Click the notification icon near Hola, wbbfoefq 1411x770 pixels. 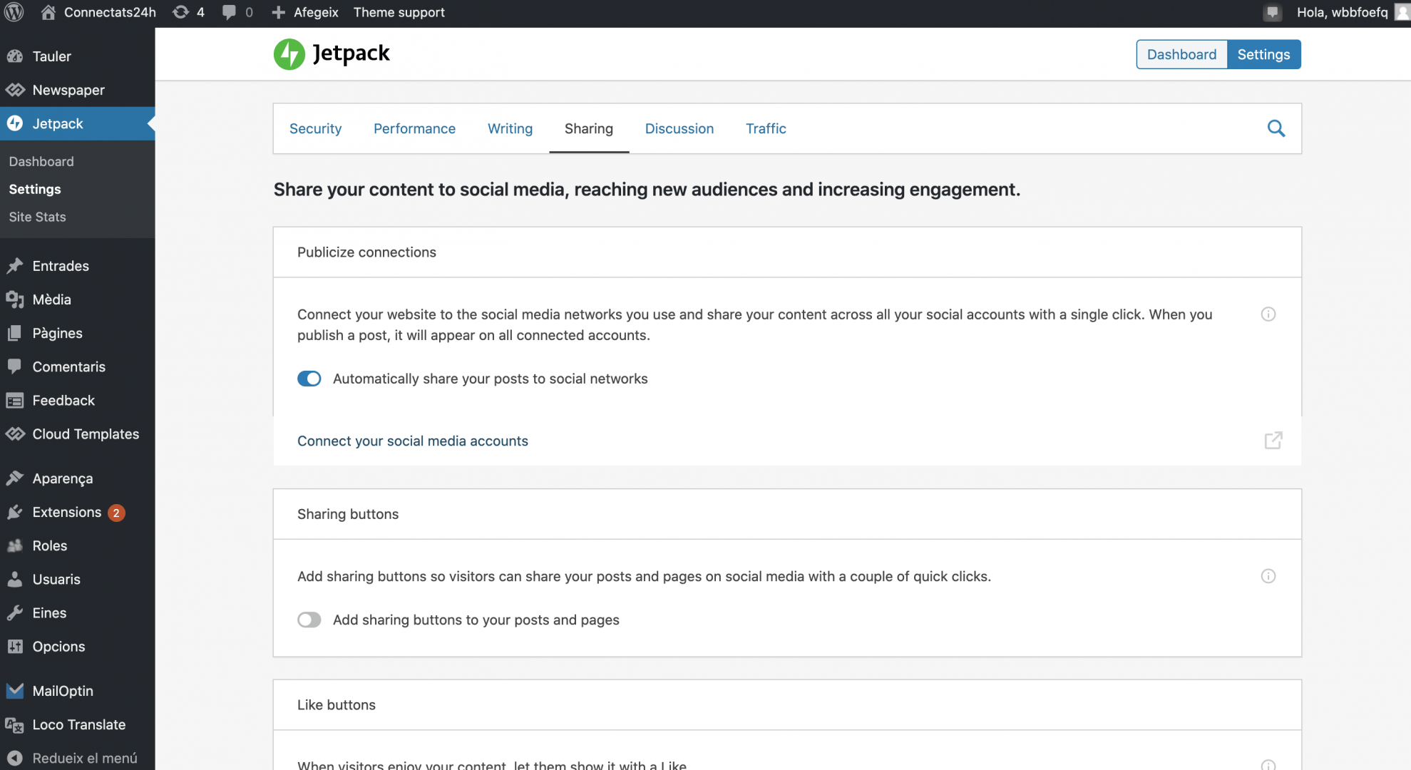pos(1273,12)
